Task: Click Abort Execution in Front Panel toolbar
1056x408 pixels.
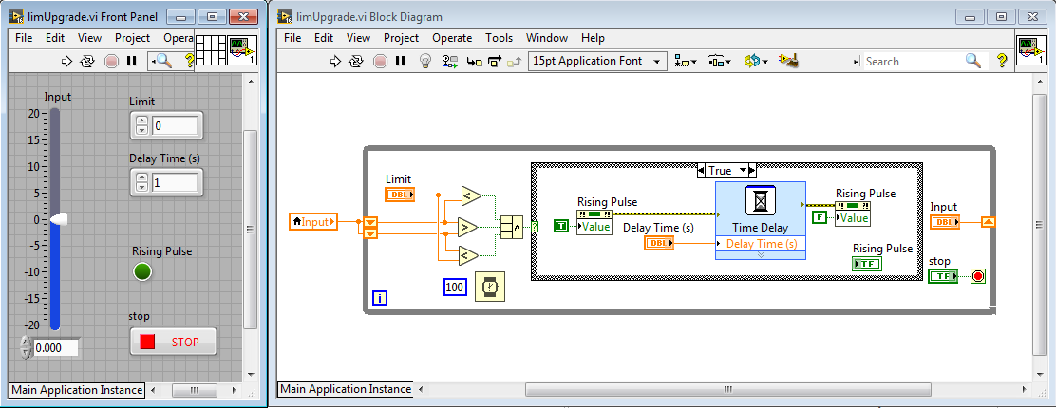Action: tap(111, 62)
